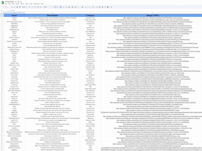The width and height of the screenshot is (202, 151).
Task: Decrease decimal places
Action: [x=35, y=7]
